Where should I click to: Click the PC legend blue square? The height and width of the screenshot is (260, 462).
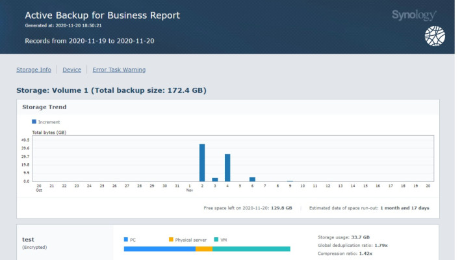[126, 240]
